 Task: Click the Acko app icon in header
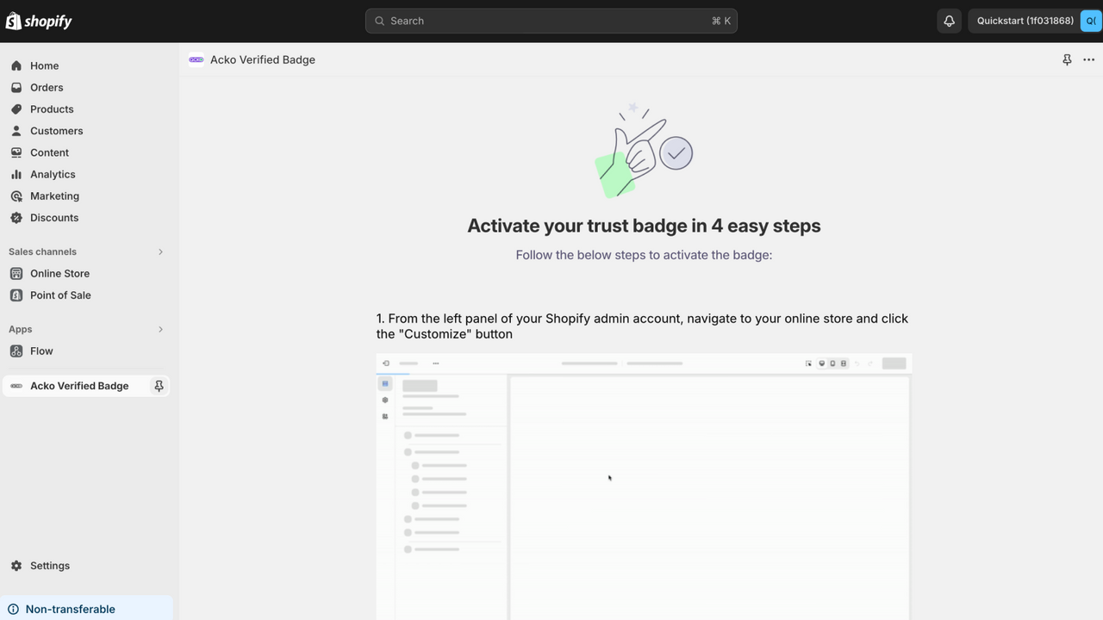196,59
